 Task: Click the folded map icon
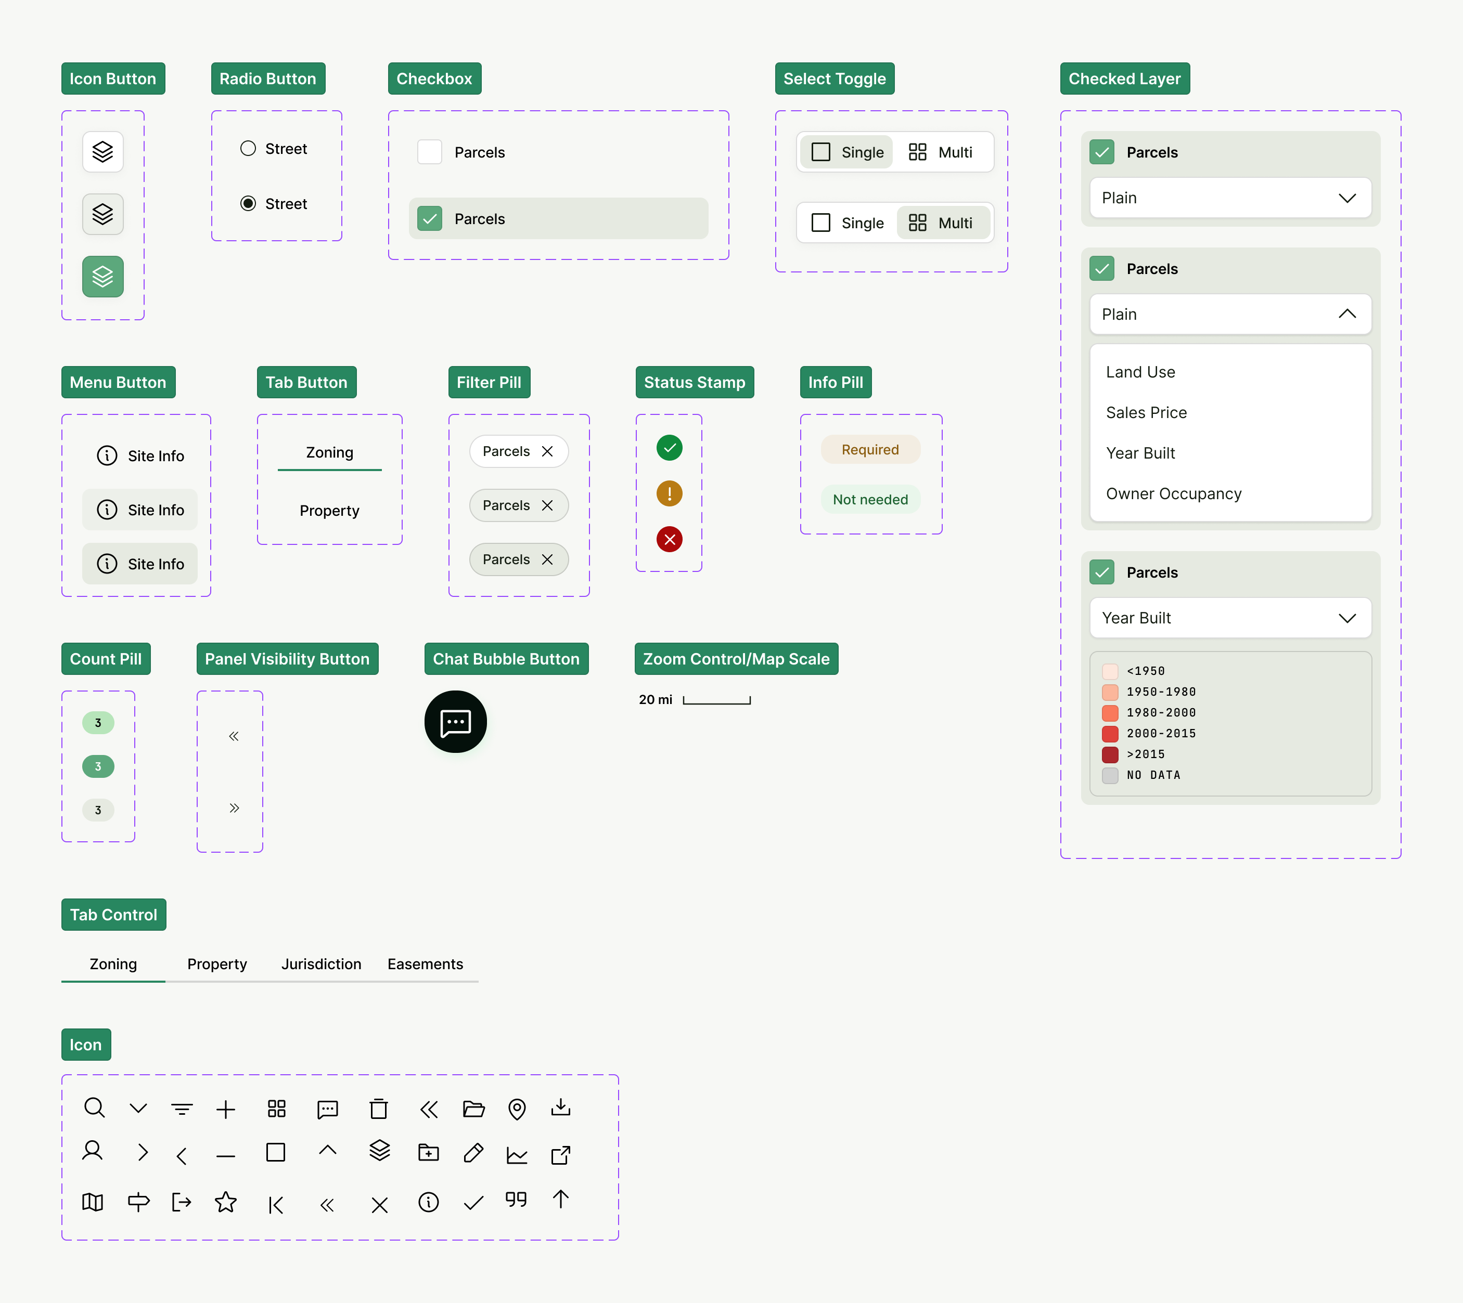pyautogui.click(x=93, y=1202)
